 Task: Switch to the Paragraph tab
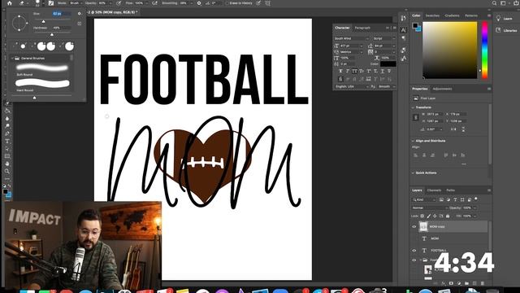362,28
